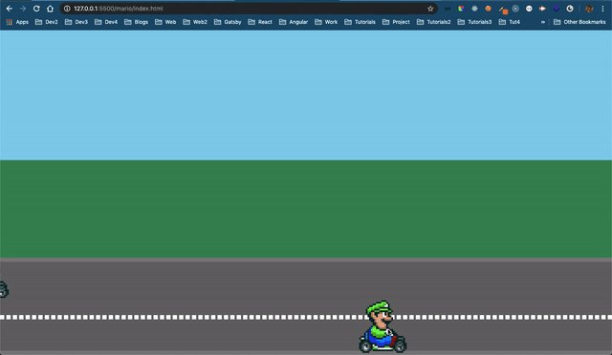View site information icon in address bar
Viewport: 612px width, 355px height.
tap(67, 9)
